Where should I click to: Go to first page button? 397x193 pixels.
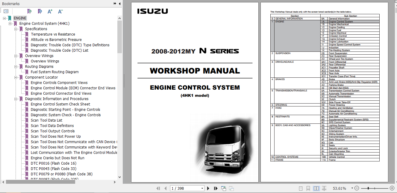click(x=158, y=188)
